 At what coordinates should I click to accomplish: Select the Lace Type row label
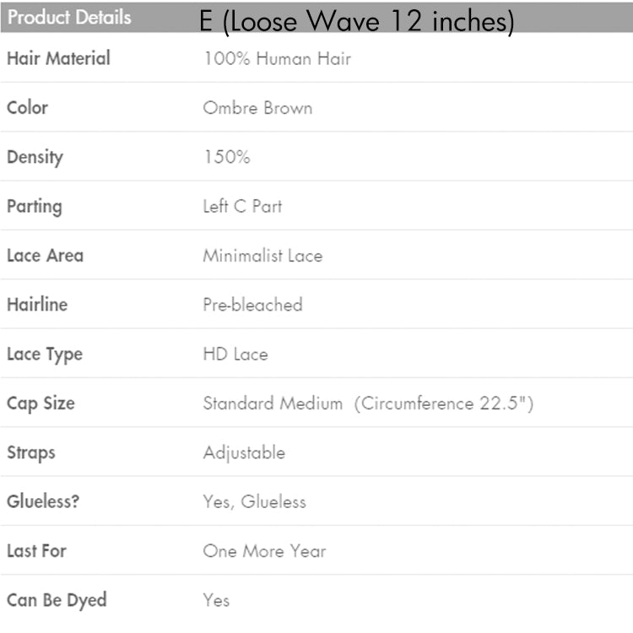45,354
